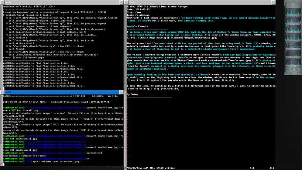Open window menu of the blue-titled rxvt
Screen dimensions: 302x170
coord(2,92)
